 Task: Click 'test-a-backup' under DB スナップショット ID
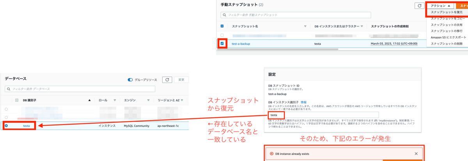pyautogui.click(x=277, y=94)
